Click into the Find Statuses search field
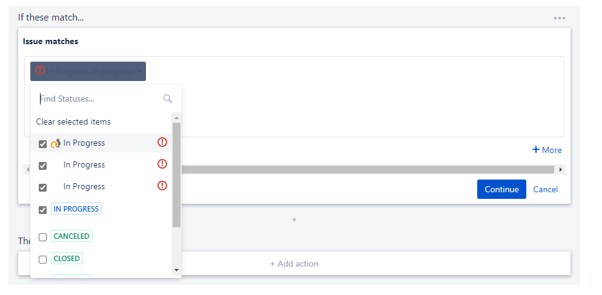This screenshot has width=602, height=295. 100,99
